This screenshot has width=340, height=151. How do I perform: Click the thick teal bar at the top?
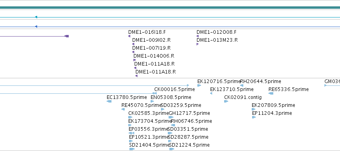pyautogui.click(x=170, y=8)
